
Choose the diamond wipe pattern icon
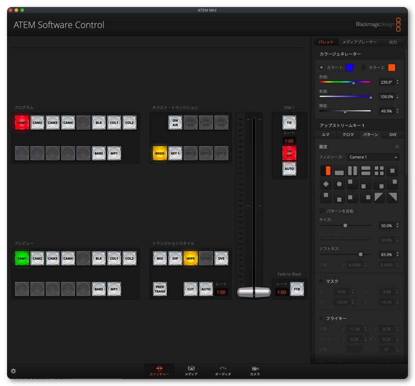pyautogui.click(x=326, y=184)
